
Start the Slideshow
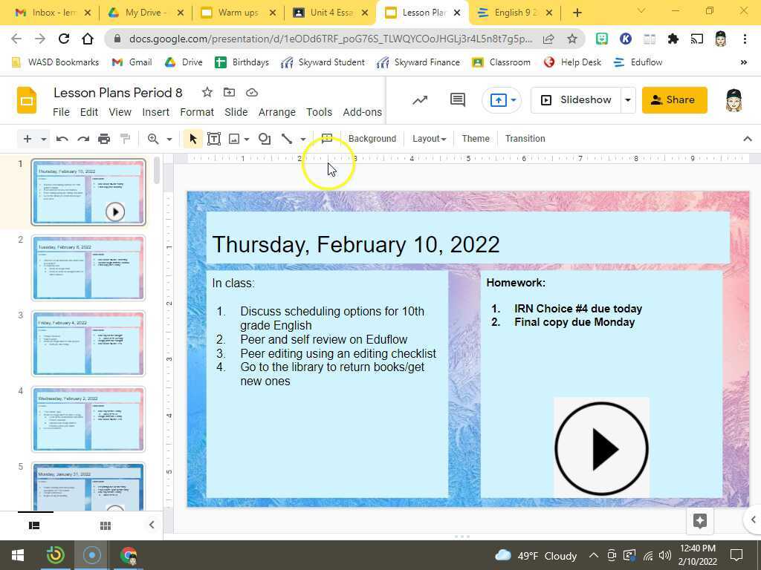(576, 100)
